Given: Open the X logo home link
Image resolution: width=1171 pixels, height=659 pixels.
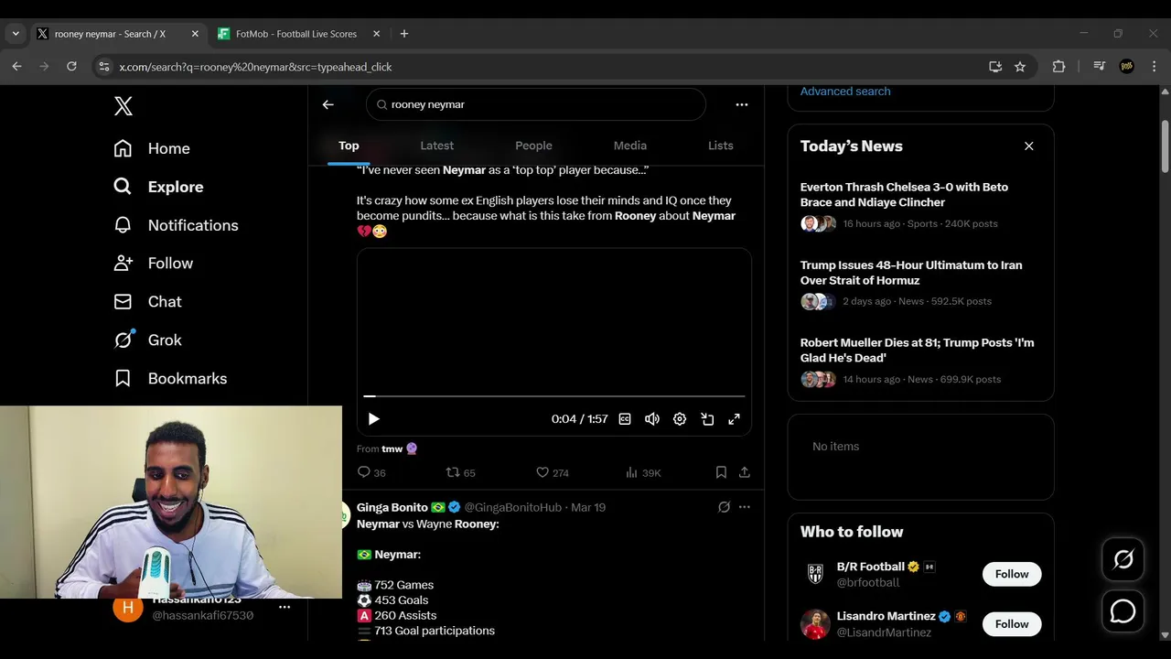Looking at the screenshot, I should [x=124, y=105].
